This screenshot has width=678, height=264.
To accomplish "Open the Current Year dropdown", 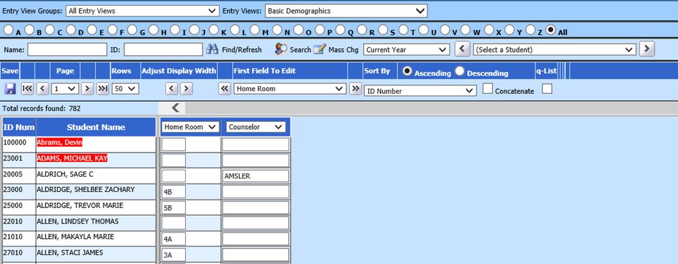I will tap(406, 49).
